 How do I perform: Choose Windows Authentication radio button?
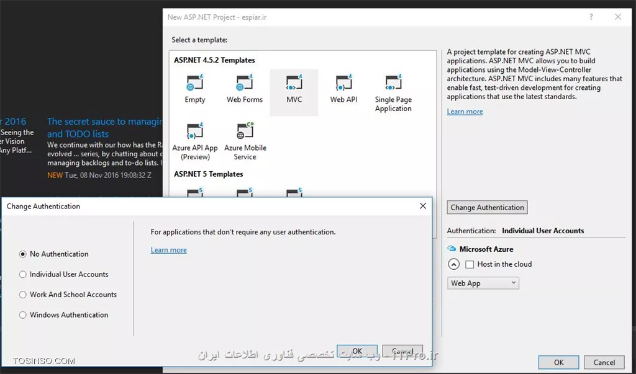click(23, 315)
